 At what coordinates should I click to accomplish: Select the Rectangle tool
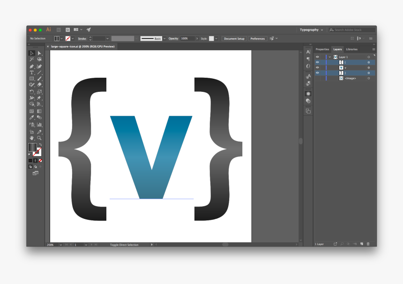[31, 79]
